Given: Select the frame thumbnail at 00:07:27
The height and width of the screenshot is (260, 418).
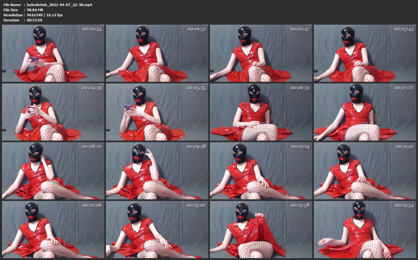Looking at the screenshot, I should click(365, 112).
